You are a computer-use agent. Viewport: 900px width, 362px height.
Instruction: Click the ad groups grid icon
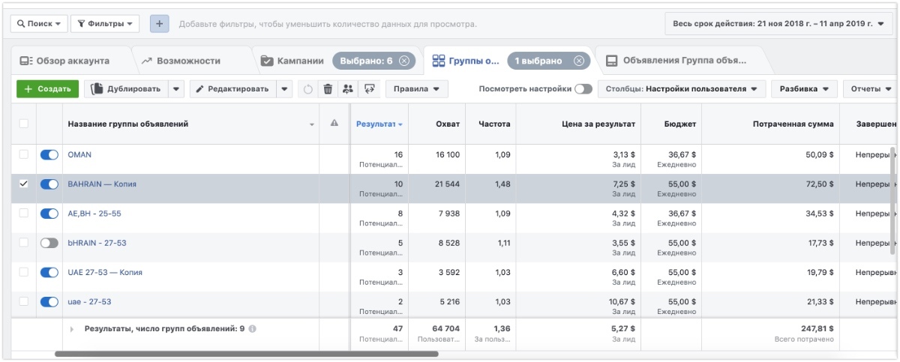(x=439, y=61)
